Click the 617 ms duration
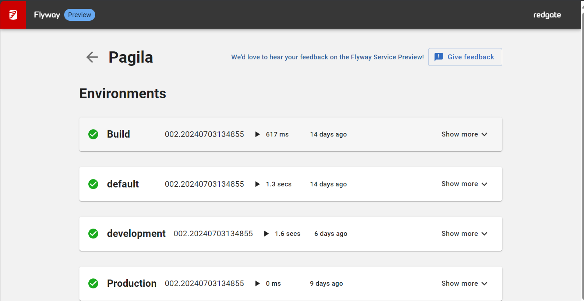The height and width of the screenshot is (301, 584). [277, 134]
